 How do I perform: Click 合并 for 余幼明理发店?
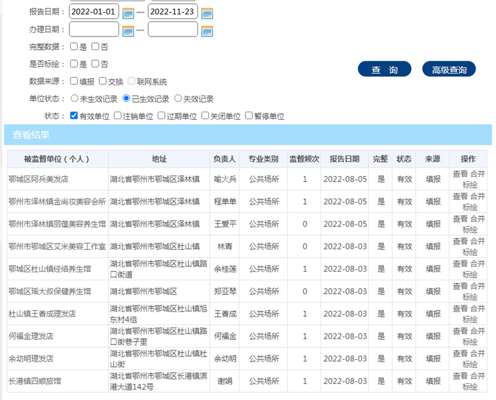click(477, 353)
